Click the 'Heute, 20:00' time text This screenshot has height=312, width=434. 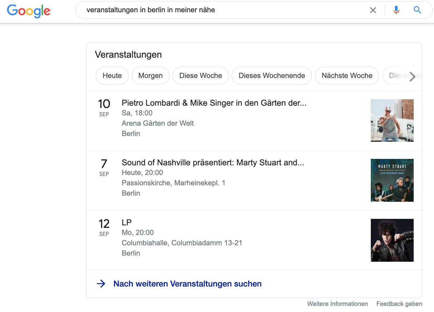tap(142, 173)
